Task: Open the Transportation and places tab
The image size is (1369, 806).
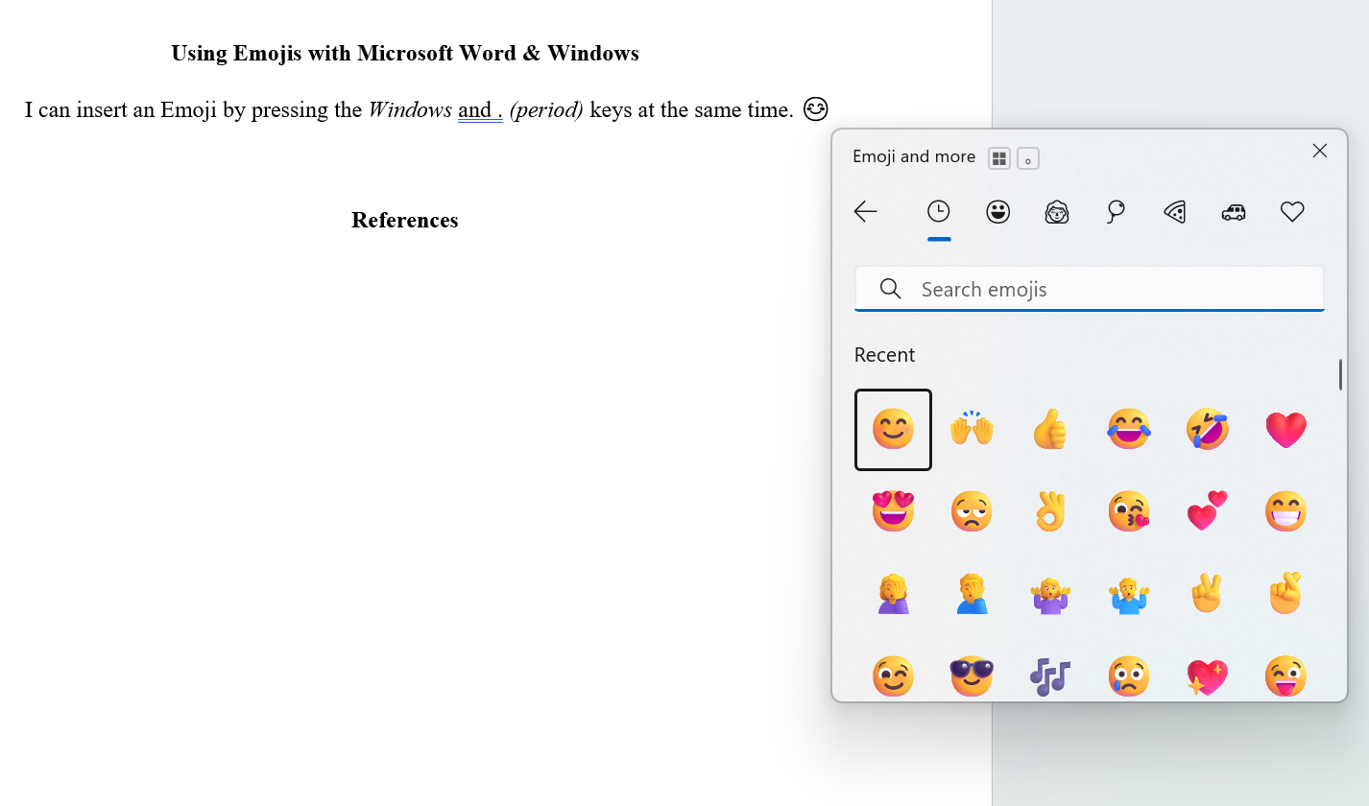Action: click(1234, 212)
